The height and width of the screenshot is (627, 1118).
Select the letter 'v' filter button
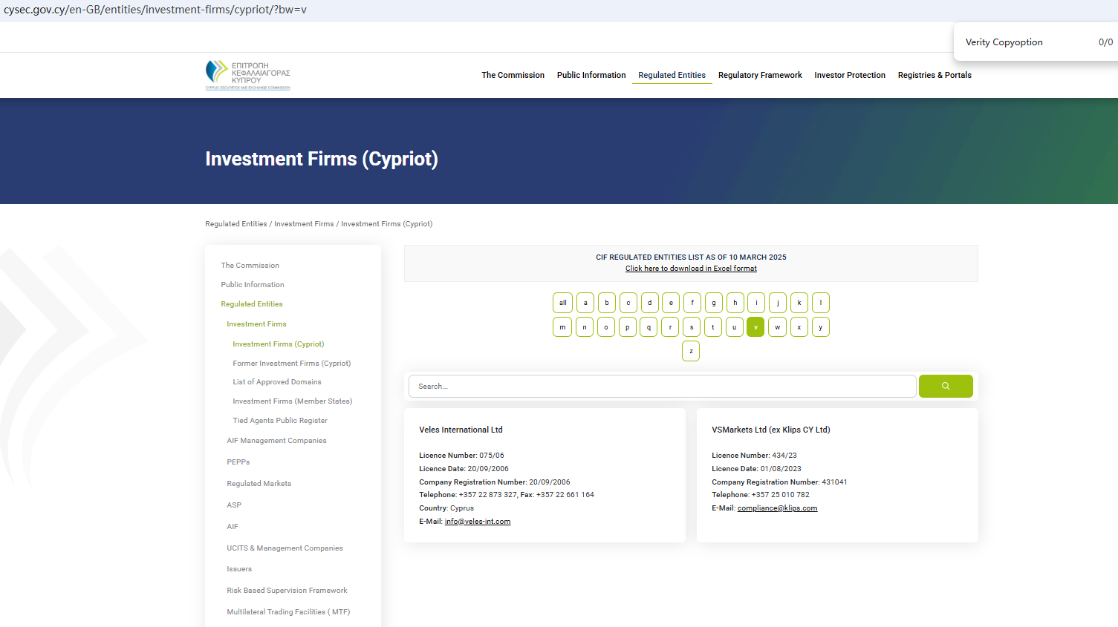pos(755,327)
